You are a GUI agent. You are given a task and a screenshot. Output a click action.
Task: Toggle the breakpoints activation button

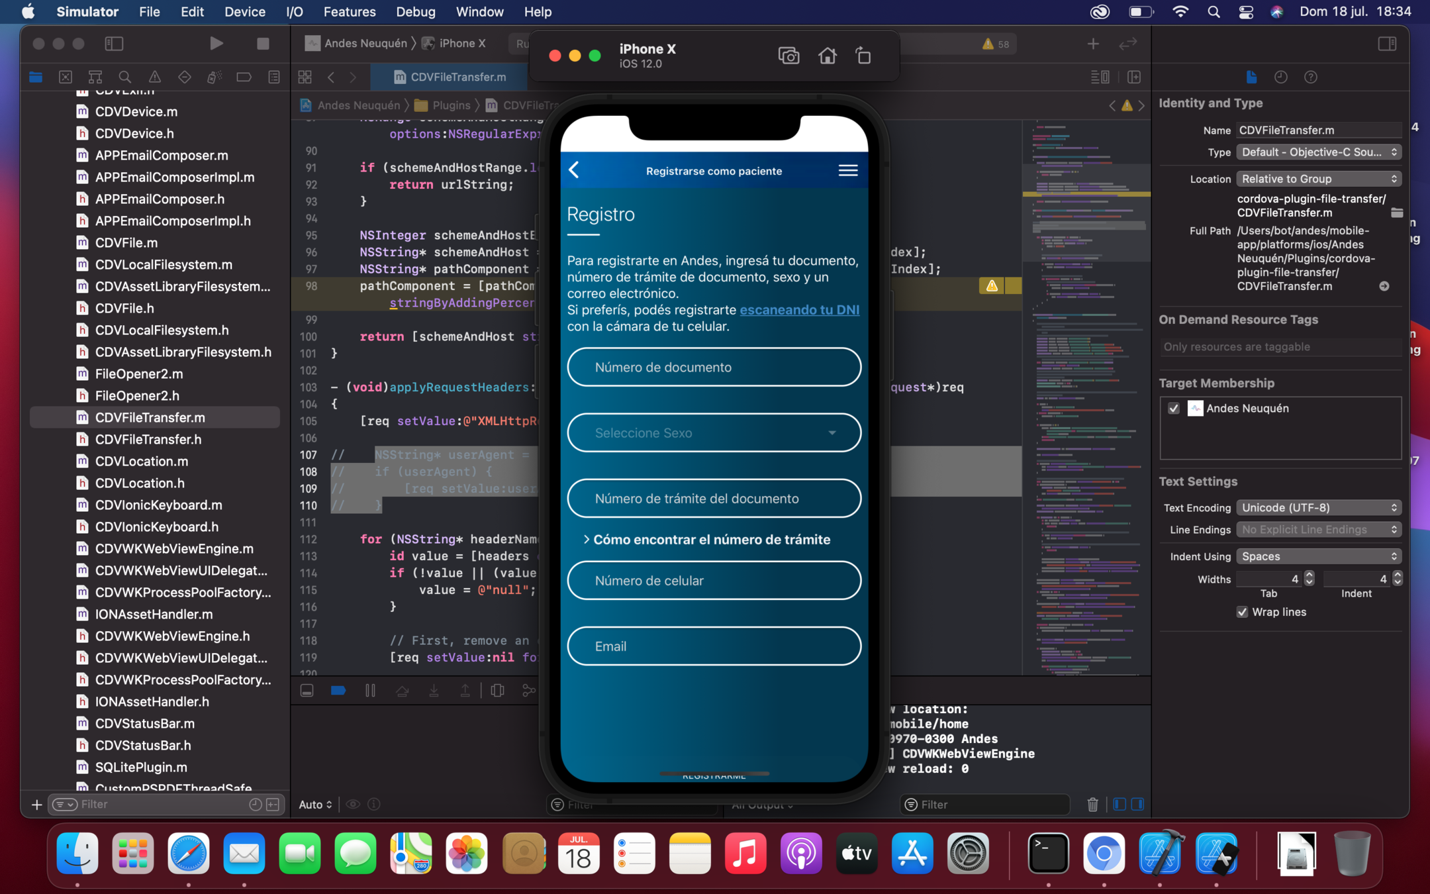[338, 691]
